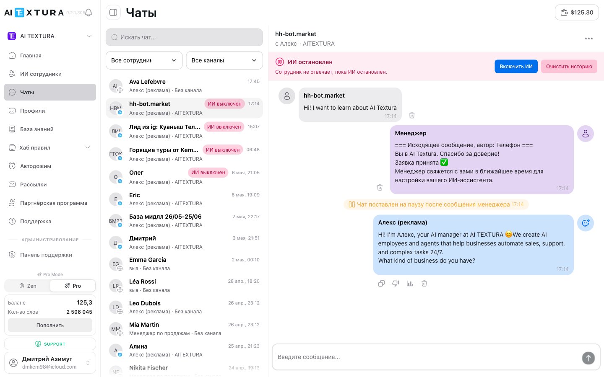Click the Алекс (реклама) bot avatar icon
This screenshot has width=604, height=377.
point(586,223)
